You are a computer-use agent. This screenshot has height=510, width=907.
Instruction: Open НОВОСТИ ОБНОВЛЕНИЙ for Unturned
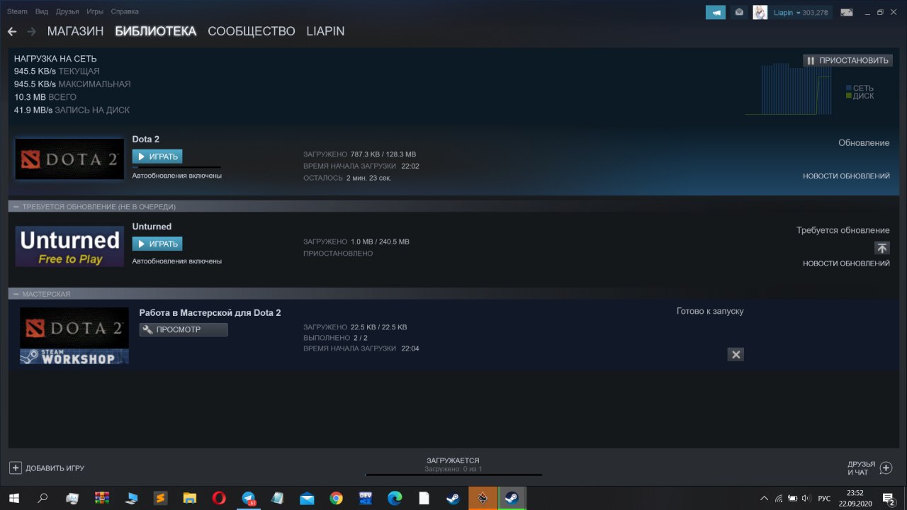coord(846,263)
